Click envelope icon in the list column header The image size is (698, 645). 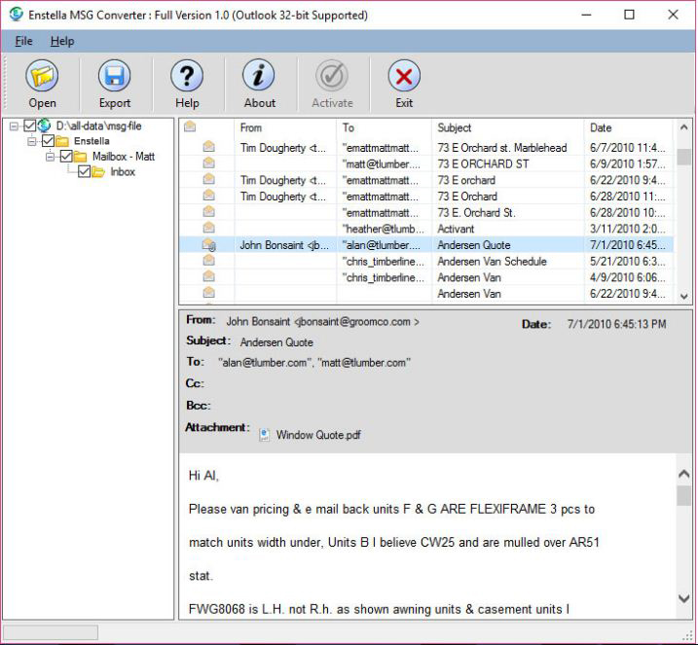(x=190, y=126)
